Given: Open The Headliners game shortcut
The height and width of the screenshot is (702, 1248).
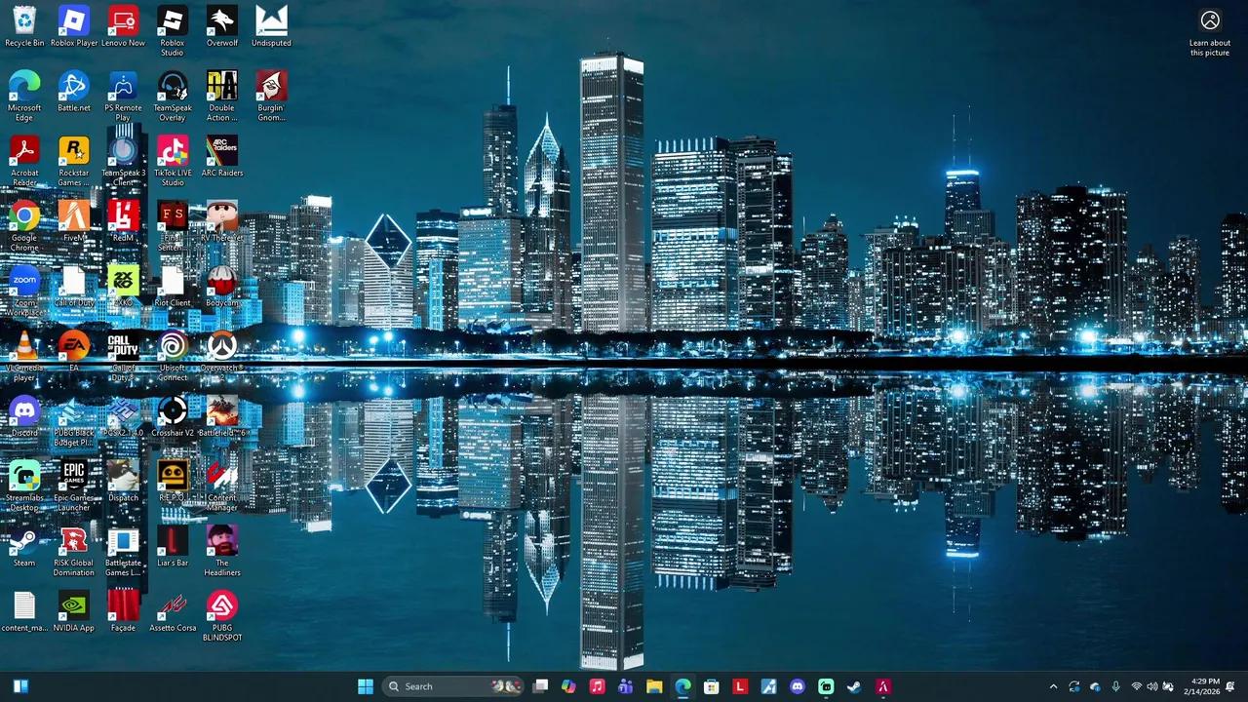Looking at the screenshot, I should [221, 553].
